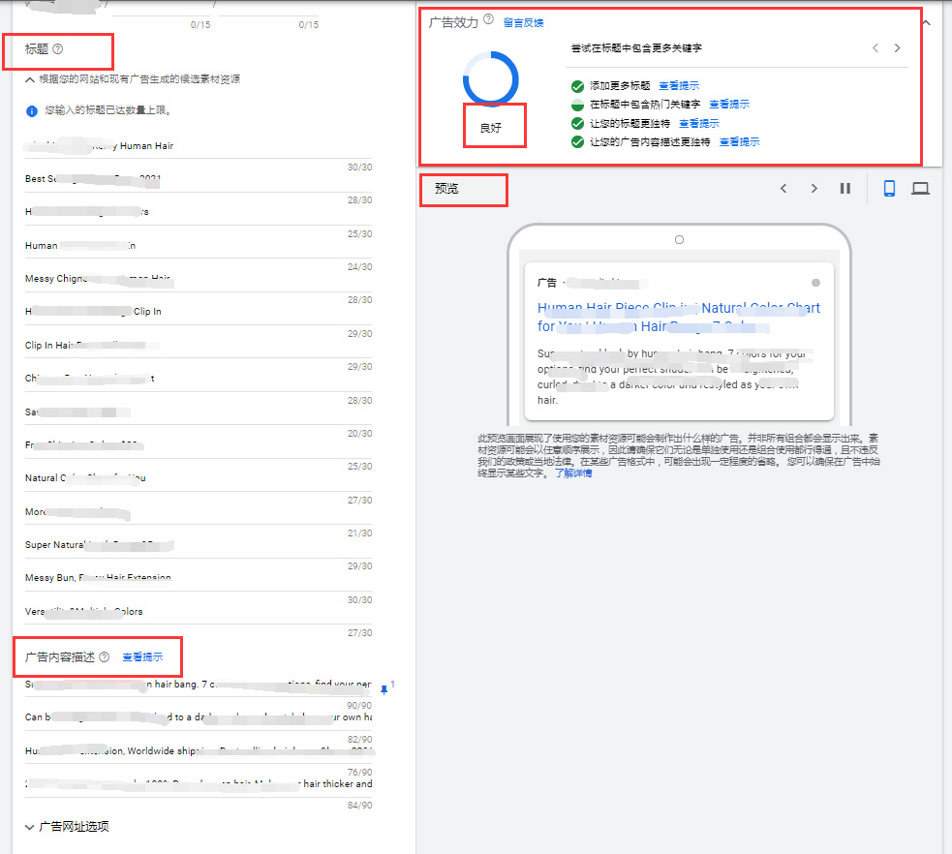This screenshot has width=952, height=854.
Task: Collapse the ad strength panel with top-right chevron
Action: pos(926,21)
